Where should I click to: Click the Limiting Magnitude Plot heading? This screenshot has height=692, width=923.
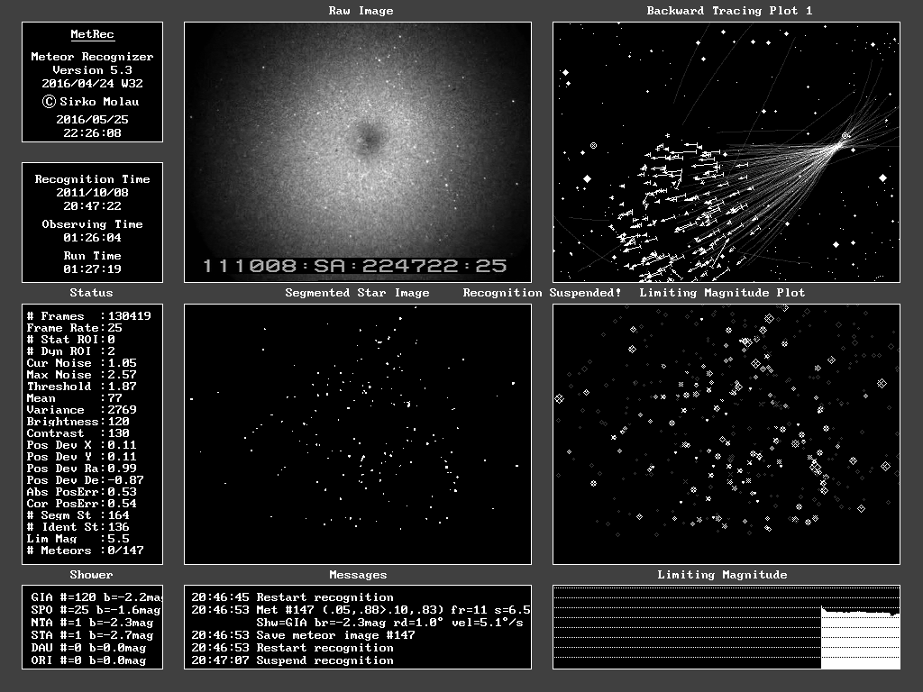click(x=722, y=293)
